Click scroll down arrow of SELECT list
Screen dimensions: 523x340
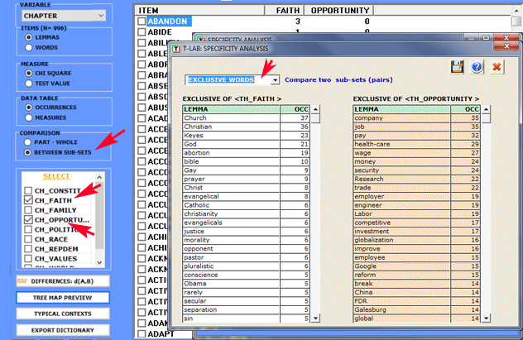(99, 262)
